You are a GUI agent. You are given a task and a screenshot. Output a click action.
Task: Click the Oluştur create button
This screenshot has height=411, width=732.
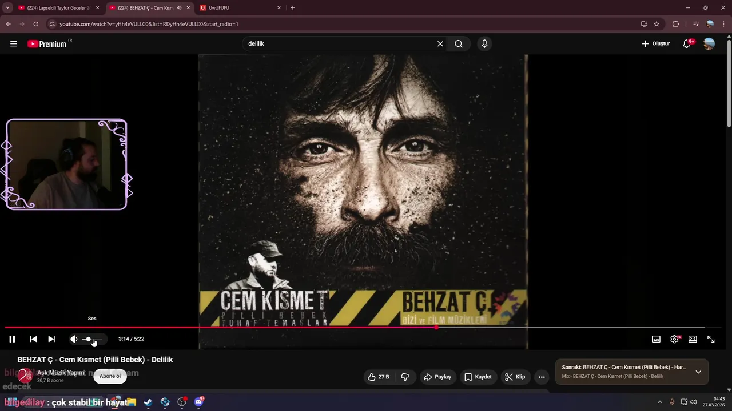coord(655,44)
